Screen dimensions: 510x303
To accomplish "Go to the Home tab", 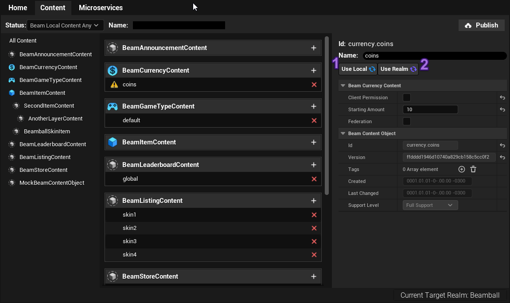I will [x=18, y=8].
